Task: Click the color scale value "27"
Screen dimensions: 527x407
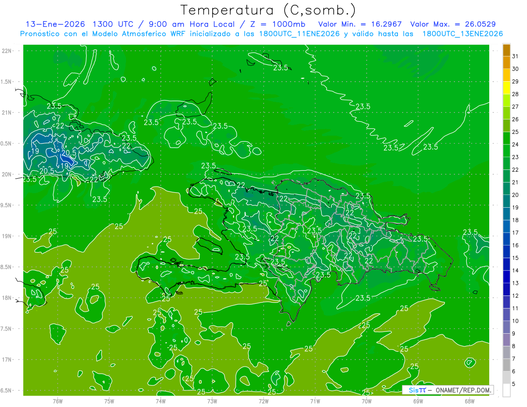Action: pos(516,106)
